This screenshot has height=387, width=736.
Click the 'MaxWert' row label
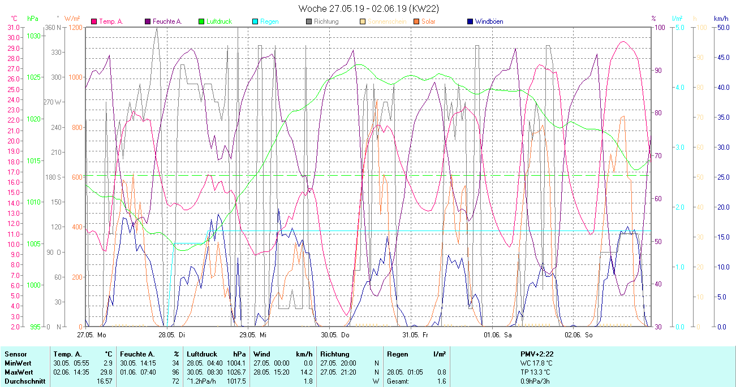(18, 372)
